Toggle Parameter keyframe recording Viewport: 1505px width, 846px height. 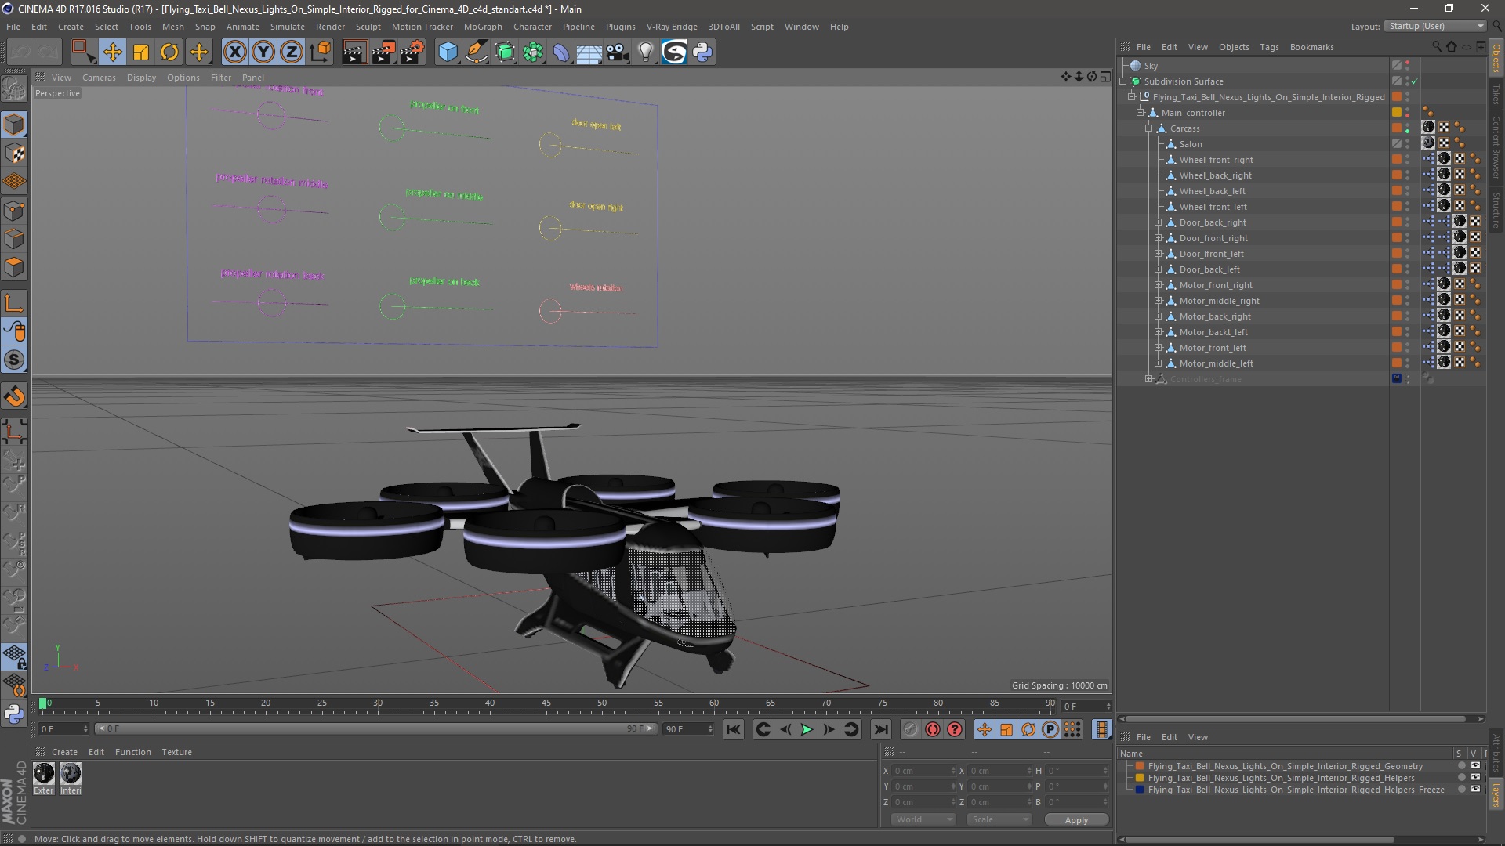click(x=1050, y=729)
